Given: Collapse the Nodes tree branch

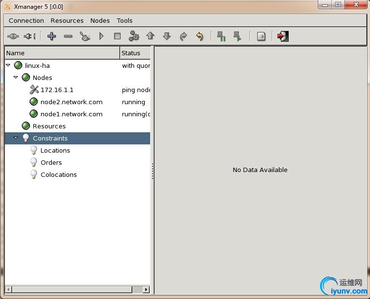Looking at the screenshot, I should [16, 77].
